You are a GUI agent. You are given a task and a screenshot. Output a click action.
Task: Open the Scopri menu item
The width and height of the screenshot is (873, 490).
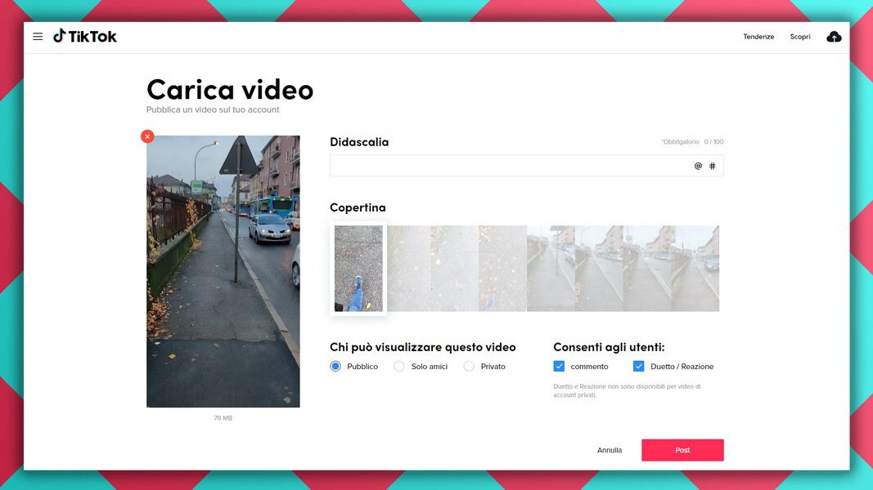[x=800, y=37]
